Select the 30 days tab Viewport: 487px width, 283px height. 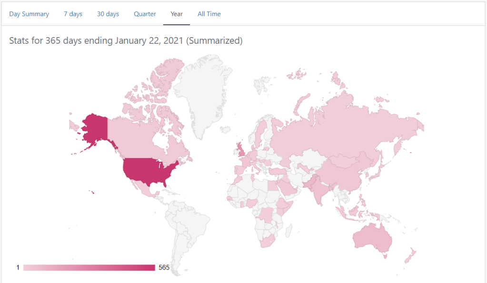point(108,14)
